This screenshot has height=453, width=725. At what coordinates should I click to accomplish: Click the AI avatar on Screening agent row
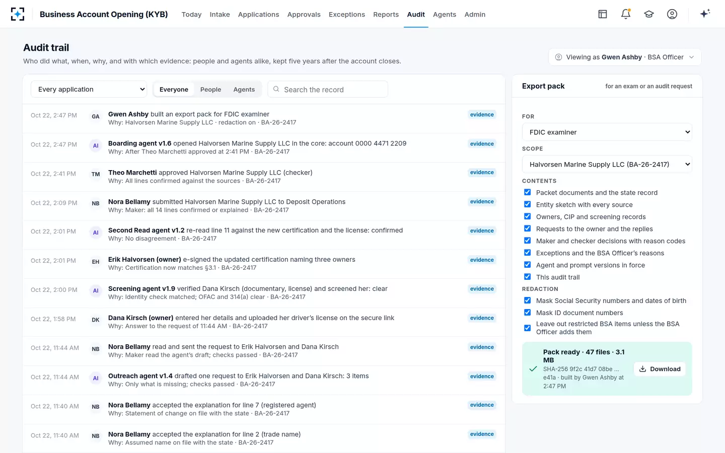click(96, 290)
